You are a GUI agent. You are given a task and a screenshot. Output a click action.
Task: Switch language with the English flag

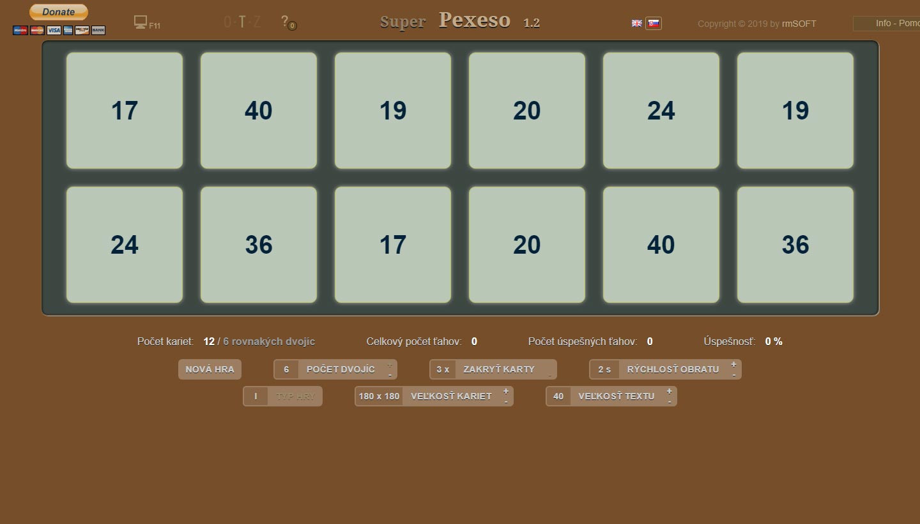tap(637, 23)
